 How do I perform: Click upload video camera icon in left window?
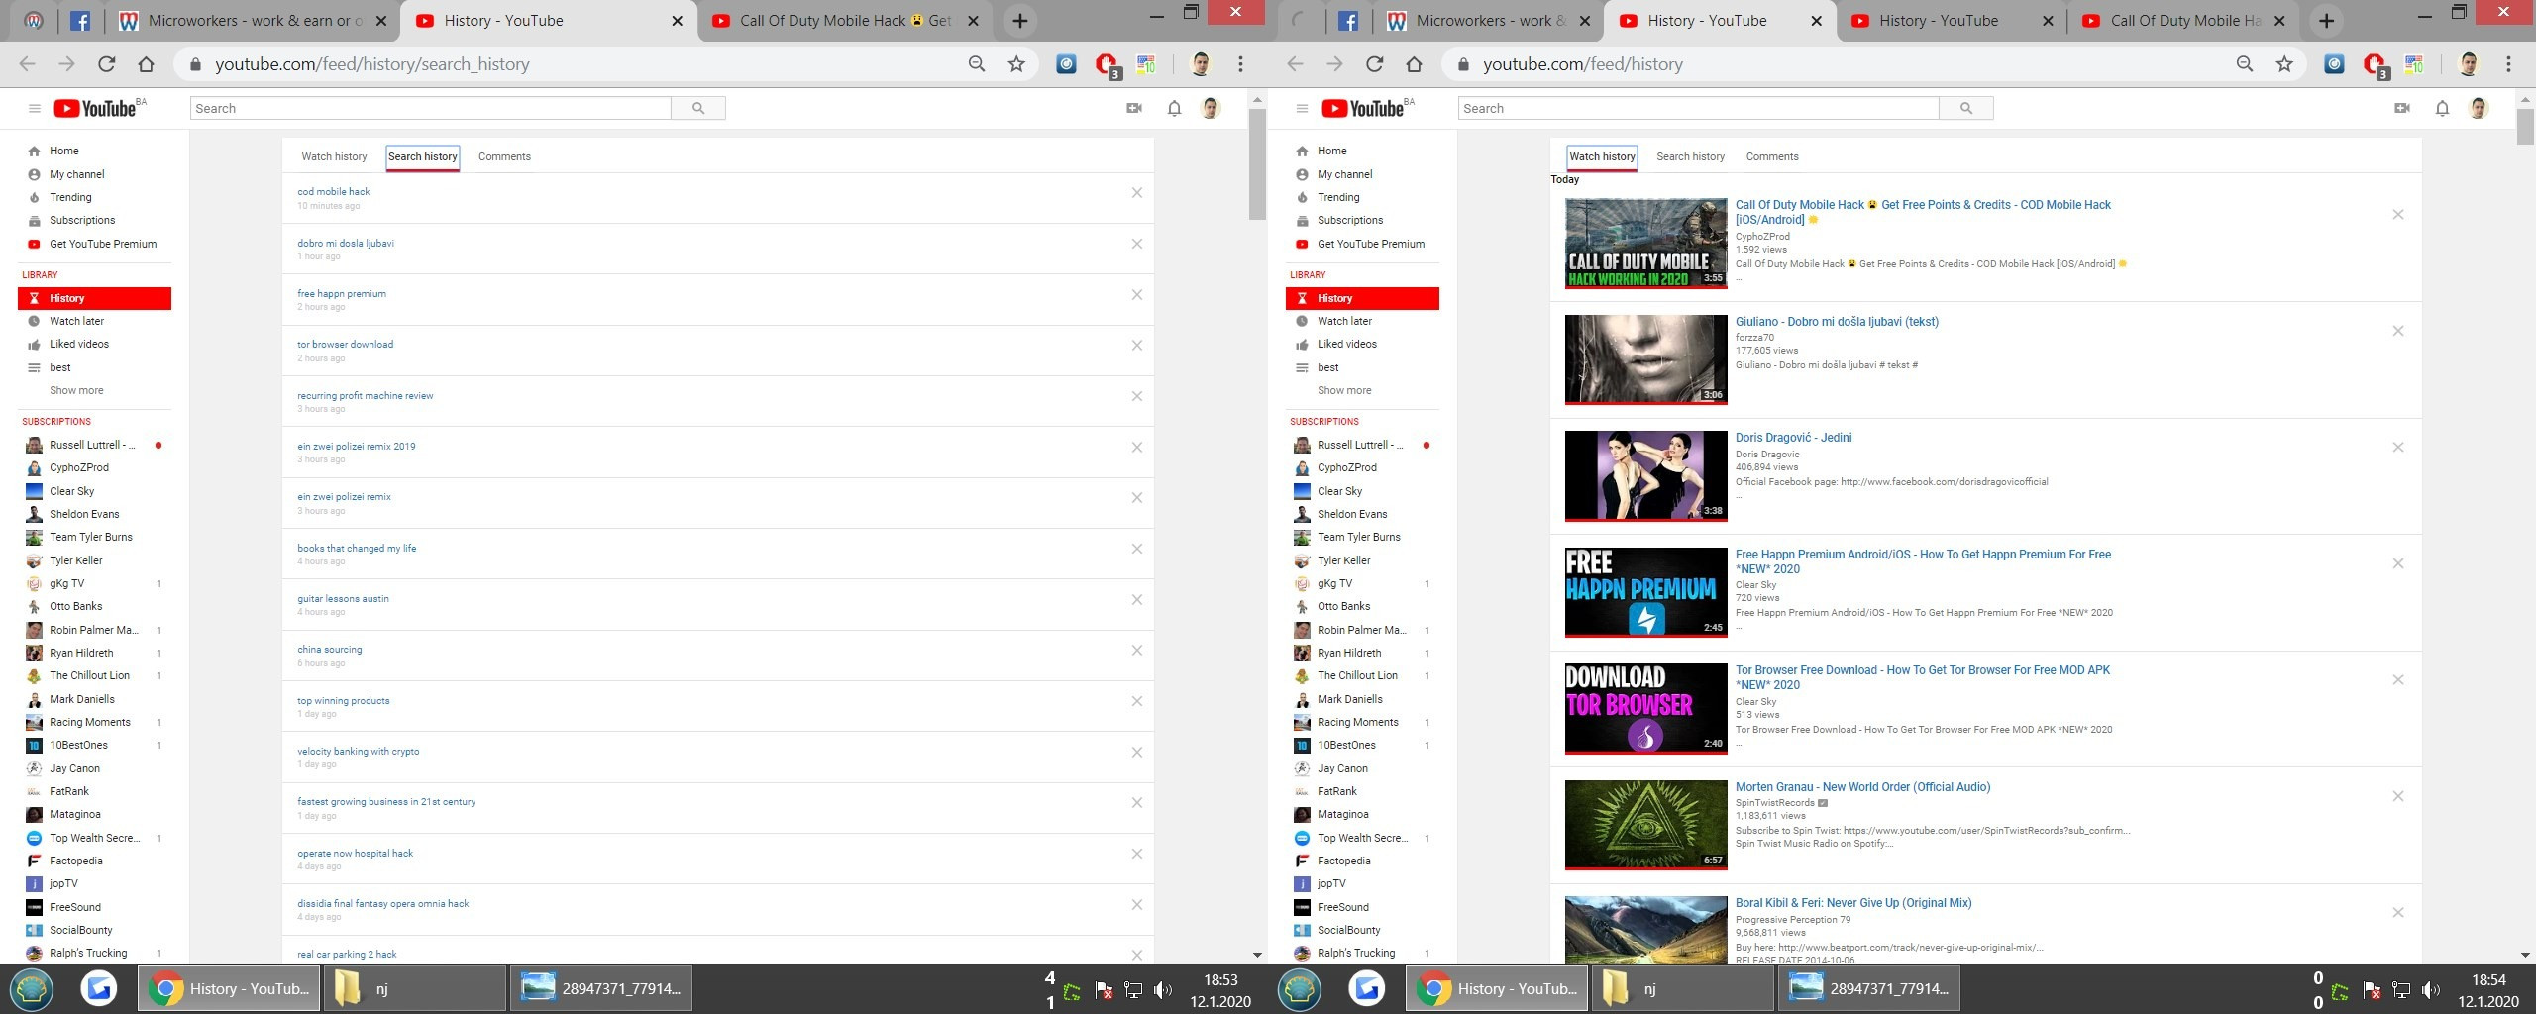coord(1134,108)
